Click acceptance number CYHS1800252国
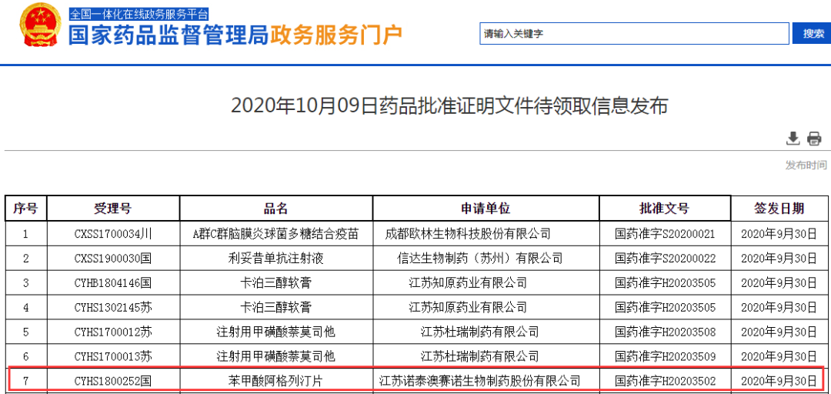Viewport: 831px width, 394px height. point(113,381)
